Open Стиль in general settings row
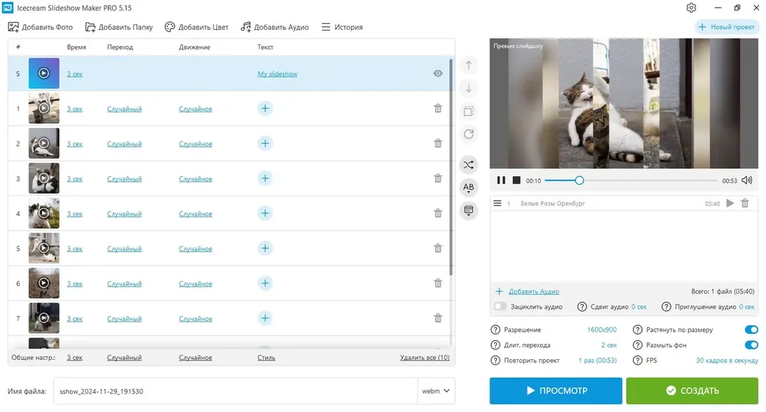Screen dimensions: 766x412 (267, 358)
